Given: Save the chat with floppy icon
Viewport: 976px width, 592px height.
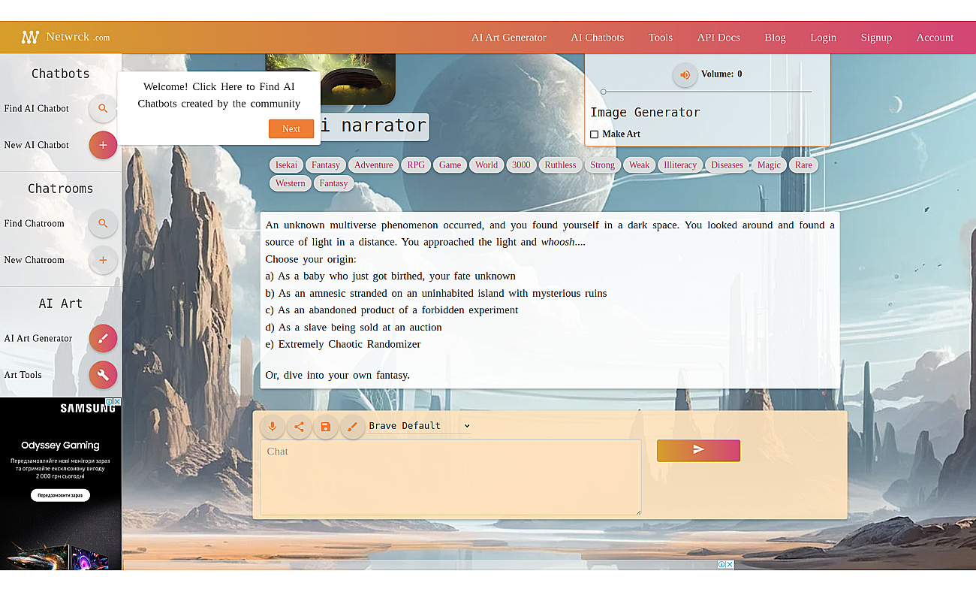Looking at the screenshot, I should pos(325,427).
